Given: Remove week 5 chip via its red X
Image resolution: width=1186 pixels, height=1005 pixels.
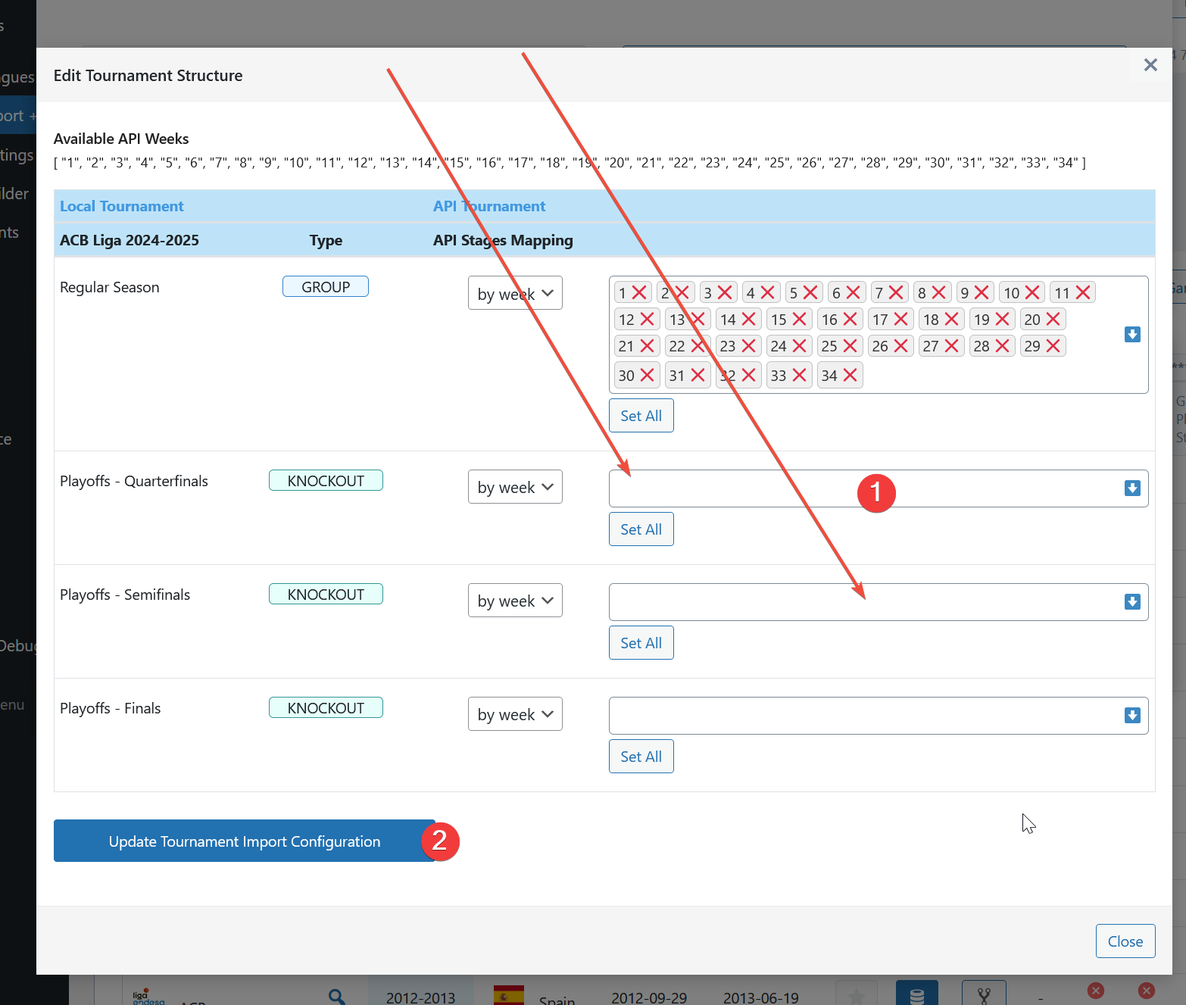Looking at the screenshot, I should coord(810,292).
